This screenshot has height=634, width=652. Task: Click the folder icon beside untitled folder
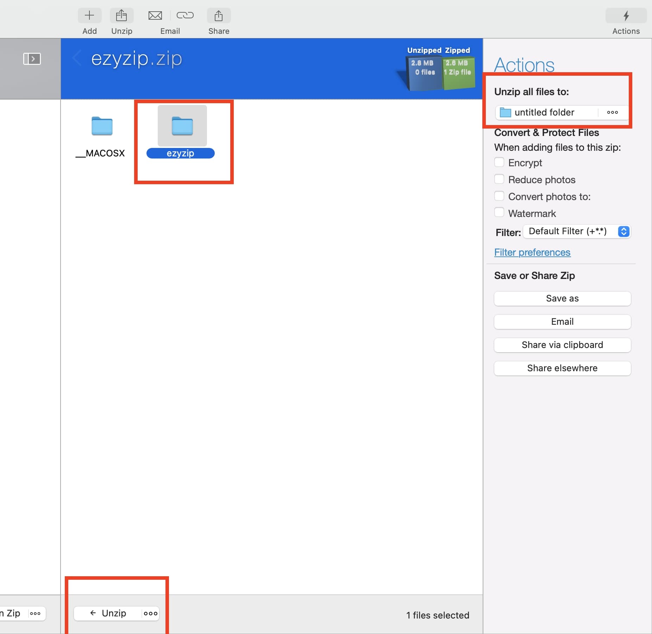pos(505,112)
